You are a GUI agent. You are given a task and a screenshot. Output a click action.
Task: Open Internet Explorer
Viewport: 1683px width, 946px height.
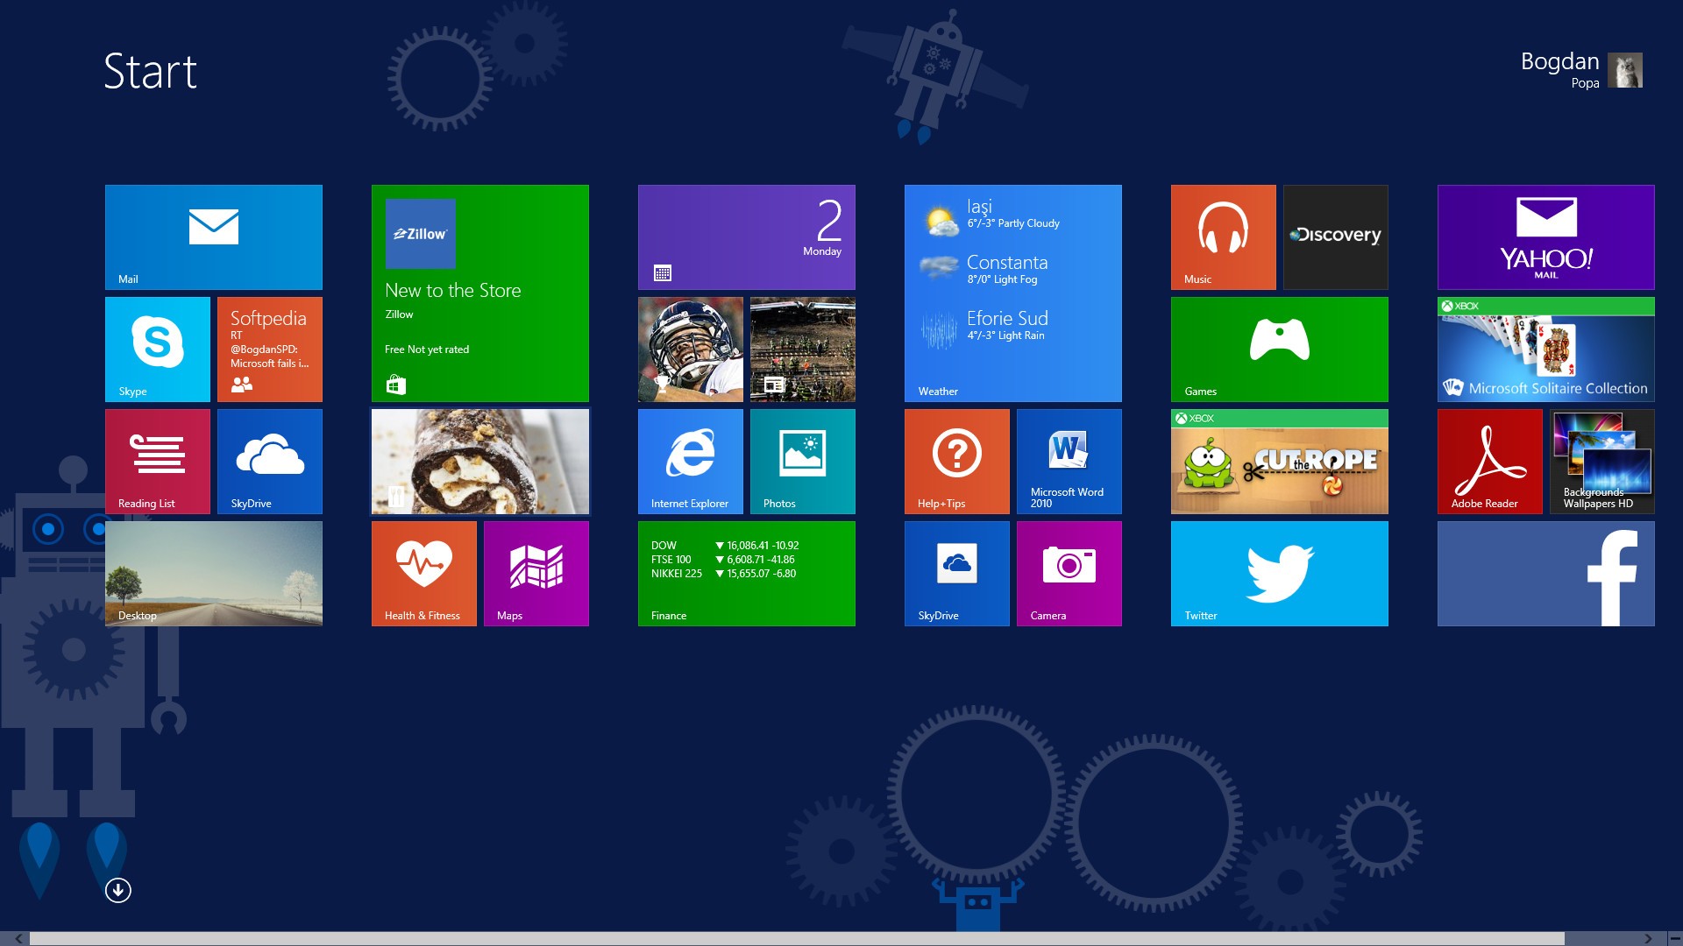coord(690,461)
